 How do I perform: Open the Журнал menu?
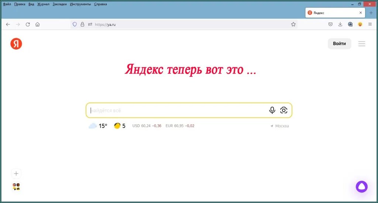tap(43, 4)
